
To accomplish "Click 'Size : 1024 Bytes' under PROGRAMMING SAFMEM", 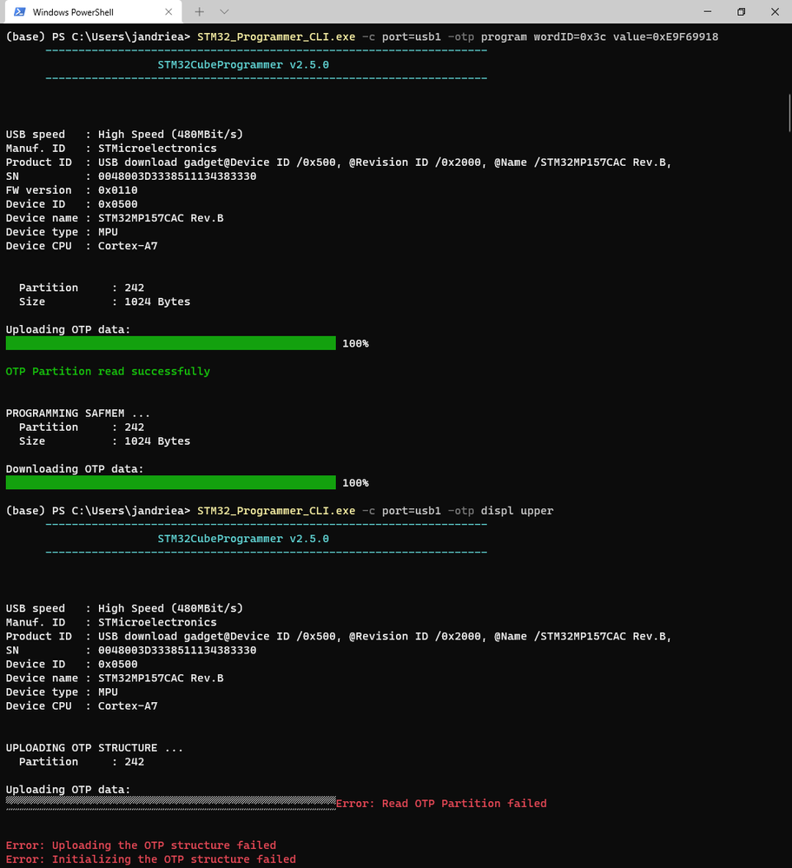I will pos(104,441).
